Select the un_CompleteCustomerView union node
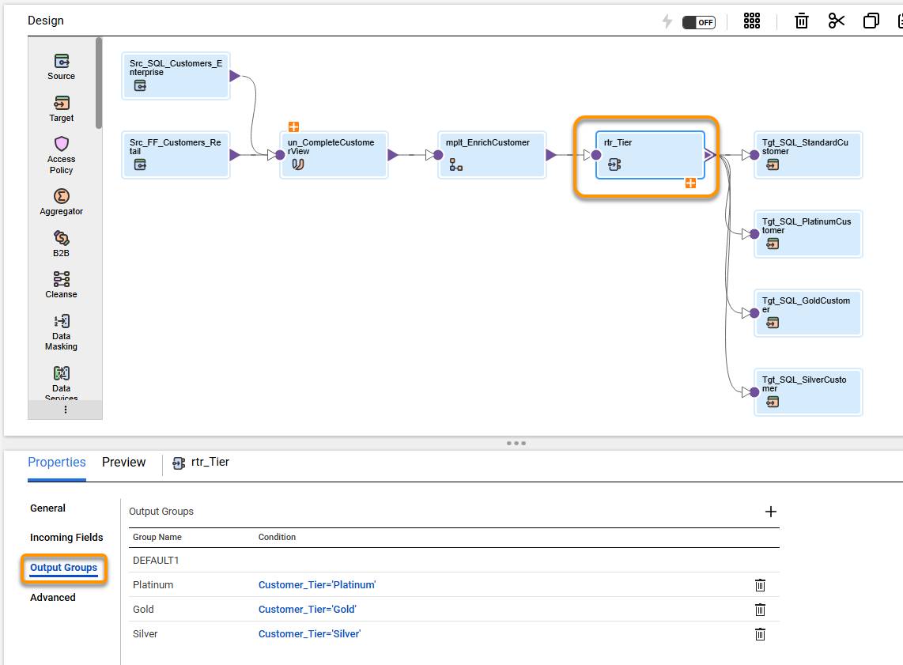Viewport: 903px width, 665px height. [334, 155]
